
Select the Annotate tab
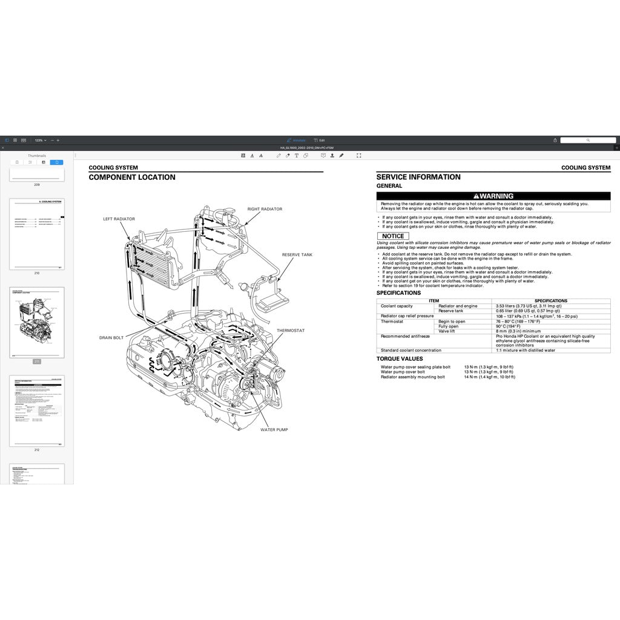point(297,140)
